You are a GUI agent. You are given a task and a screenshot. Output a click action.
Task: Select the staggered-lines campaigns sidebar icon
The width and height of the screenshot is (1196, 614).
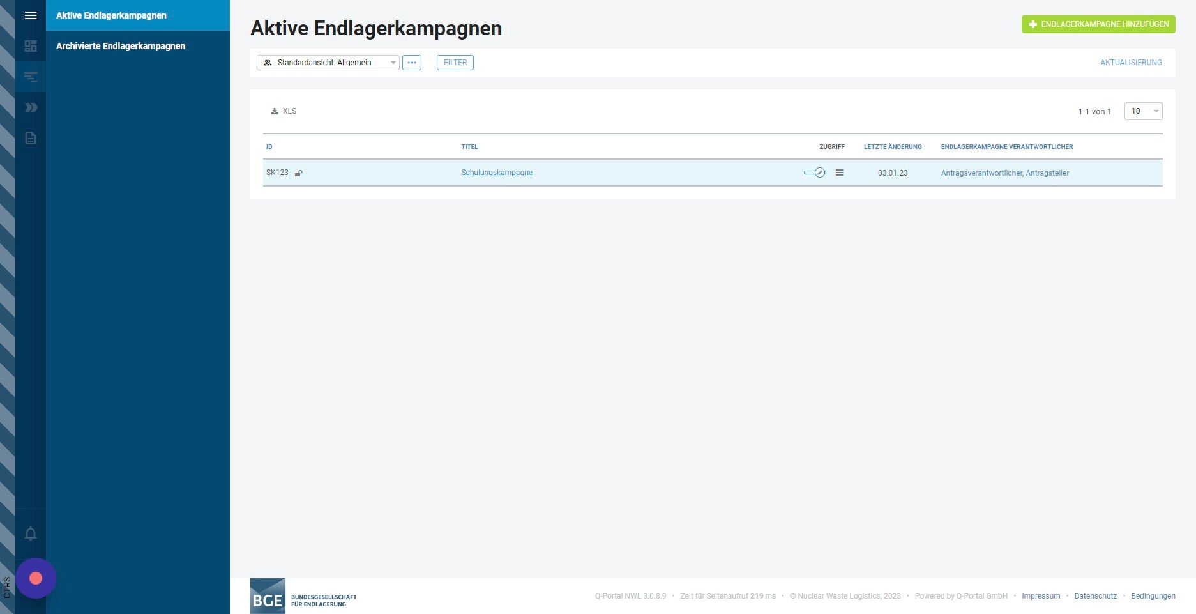[x=31, y=77]
